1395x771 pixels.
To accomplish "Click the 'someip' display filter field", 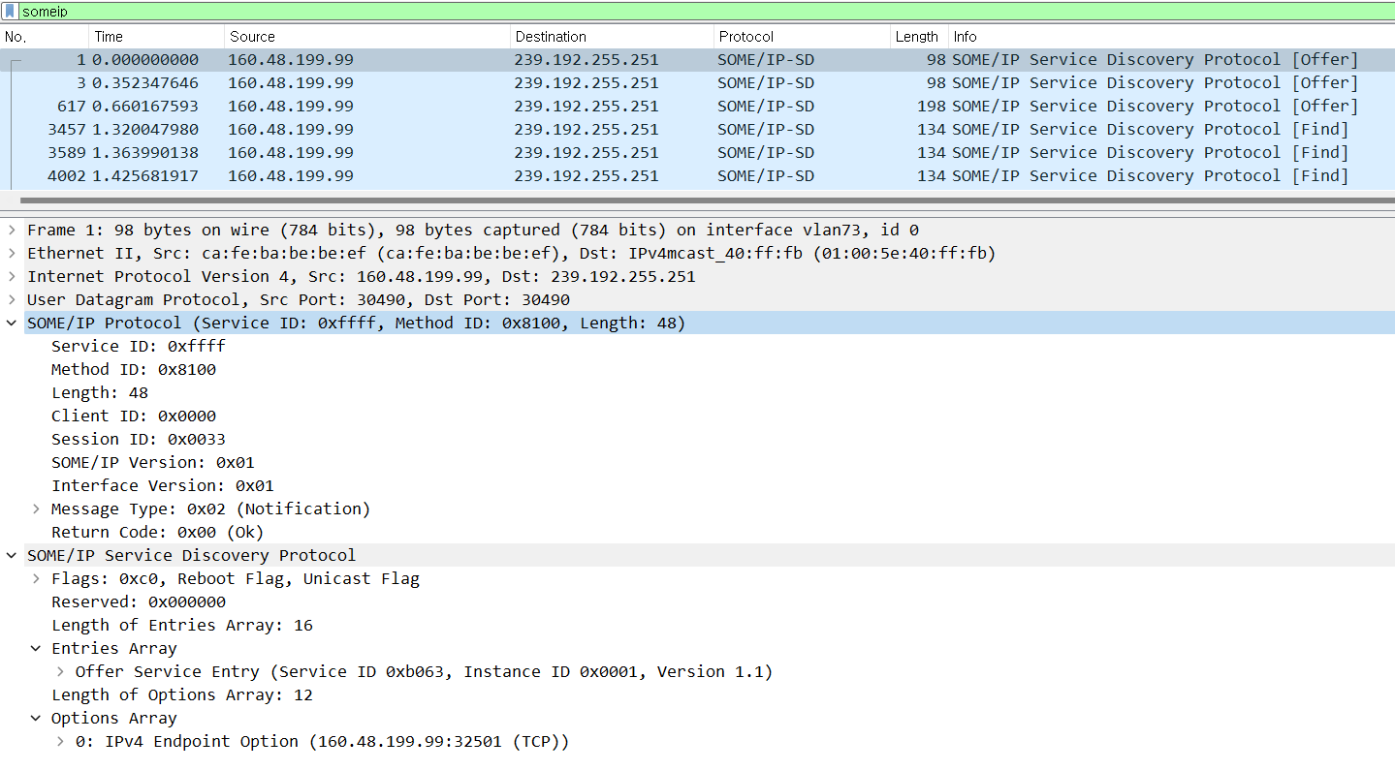I will 706,12.
